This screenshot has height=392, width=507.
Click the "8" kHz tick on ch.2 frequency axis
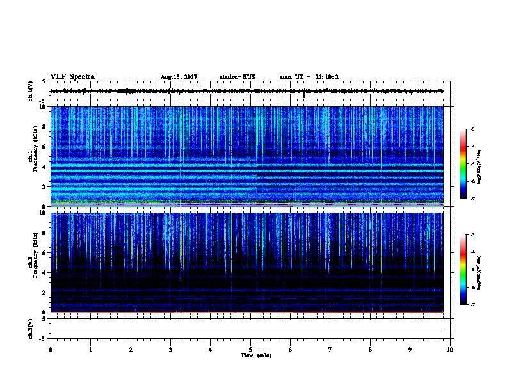[x=44, y=233]
